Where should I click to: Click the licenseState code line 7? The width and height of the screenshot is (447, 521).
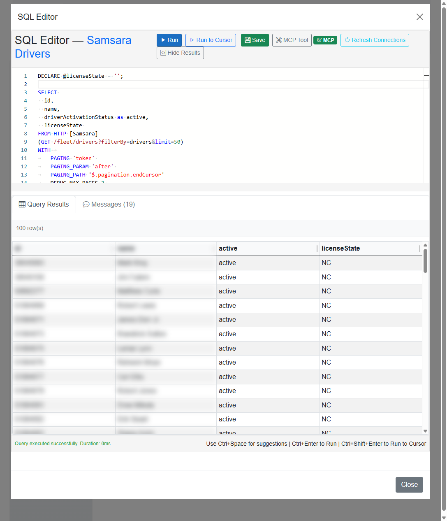coord(63,126)
